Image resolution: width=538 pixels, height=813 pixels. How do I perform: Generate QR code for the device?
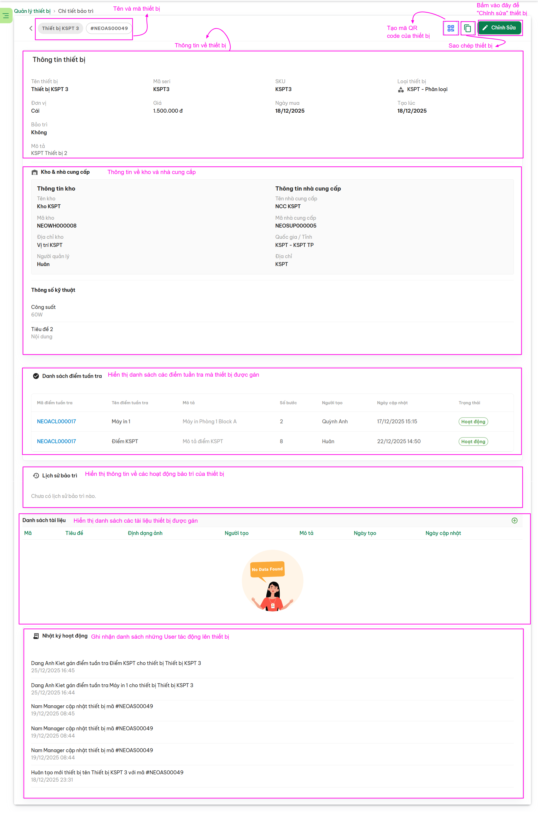click(451, 28)
